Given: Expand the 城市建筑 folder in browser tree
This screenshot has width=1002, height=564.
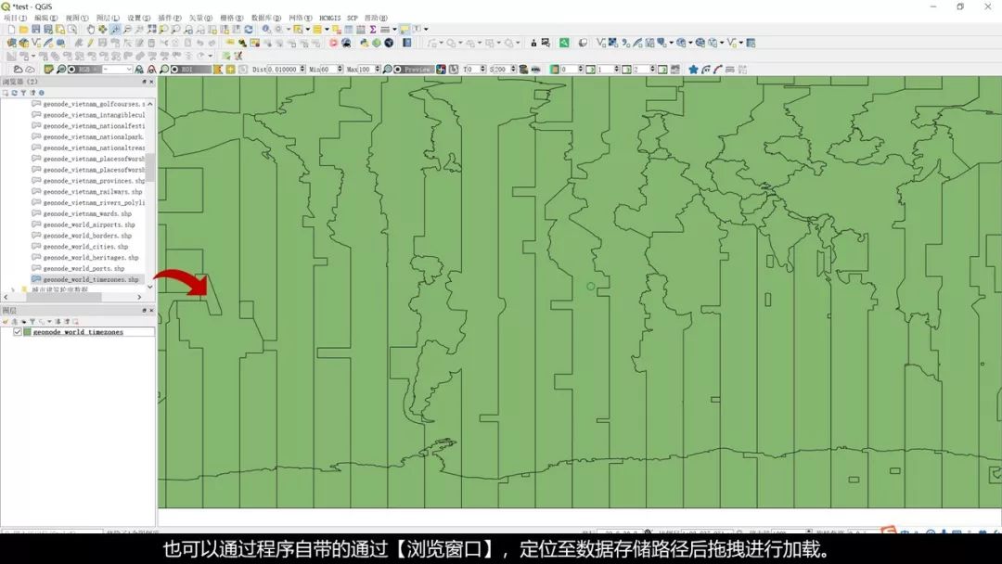Looking at the screenshot, I should (13, 289).
